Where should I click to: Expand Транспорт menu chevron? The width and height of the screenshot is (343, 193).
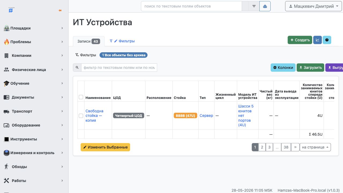click(x=62, y=111)
